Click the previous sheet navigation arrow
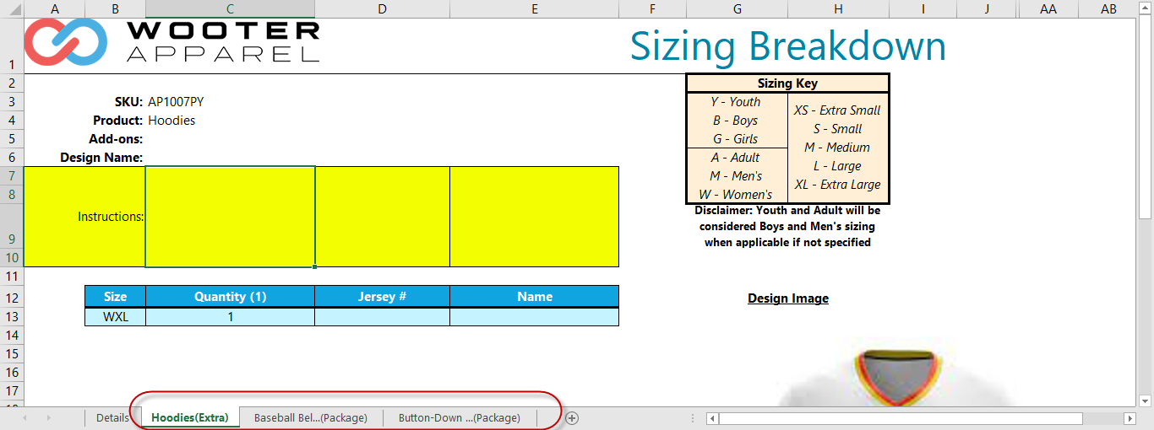Screen dimensions: 1154x430 (24, 418)
